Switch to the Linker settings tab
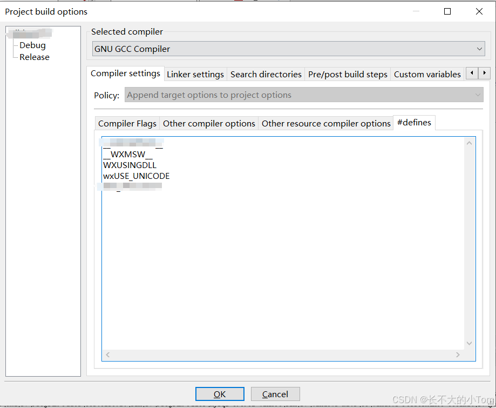496x408 pixels. pyautogui.click(x=195, y=74)
